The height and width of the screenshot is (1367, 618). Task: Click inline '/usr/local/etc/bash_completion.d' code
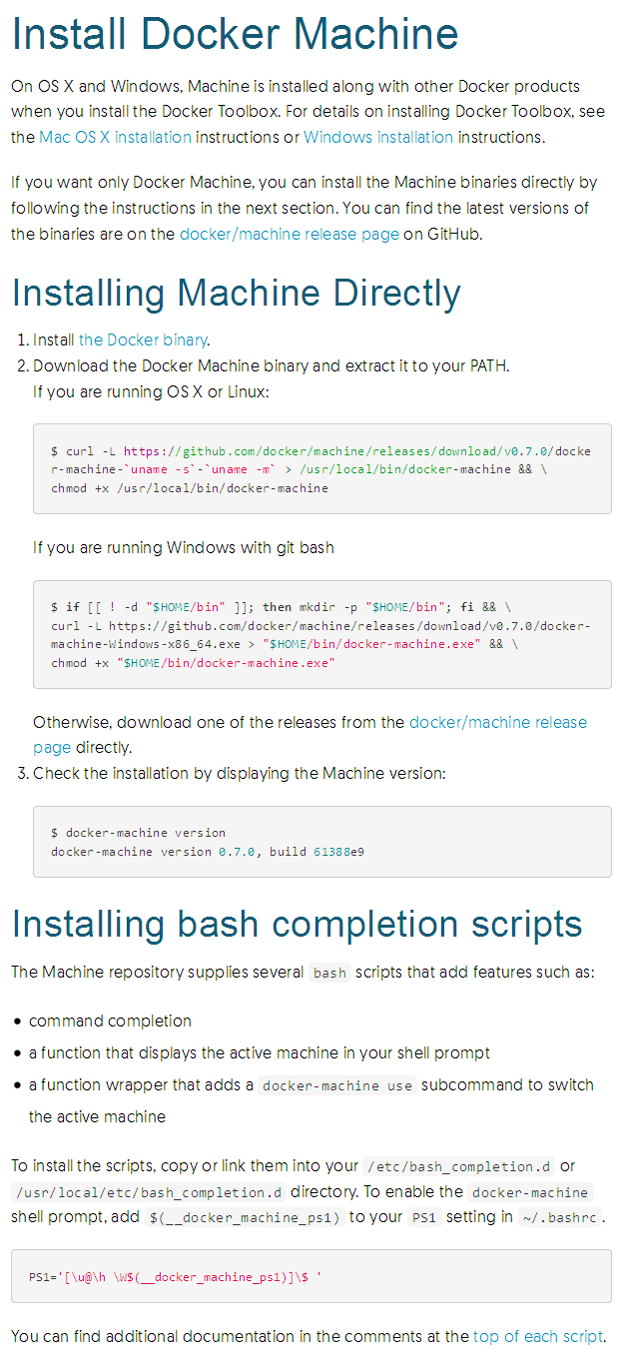[x=149, y=1192]
